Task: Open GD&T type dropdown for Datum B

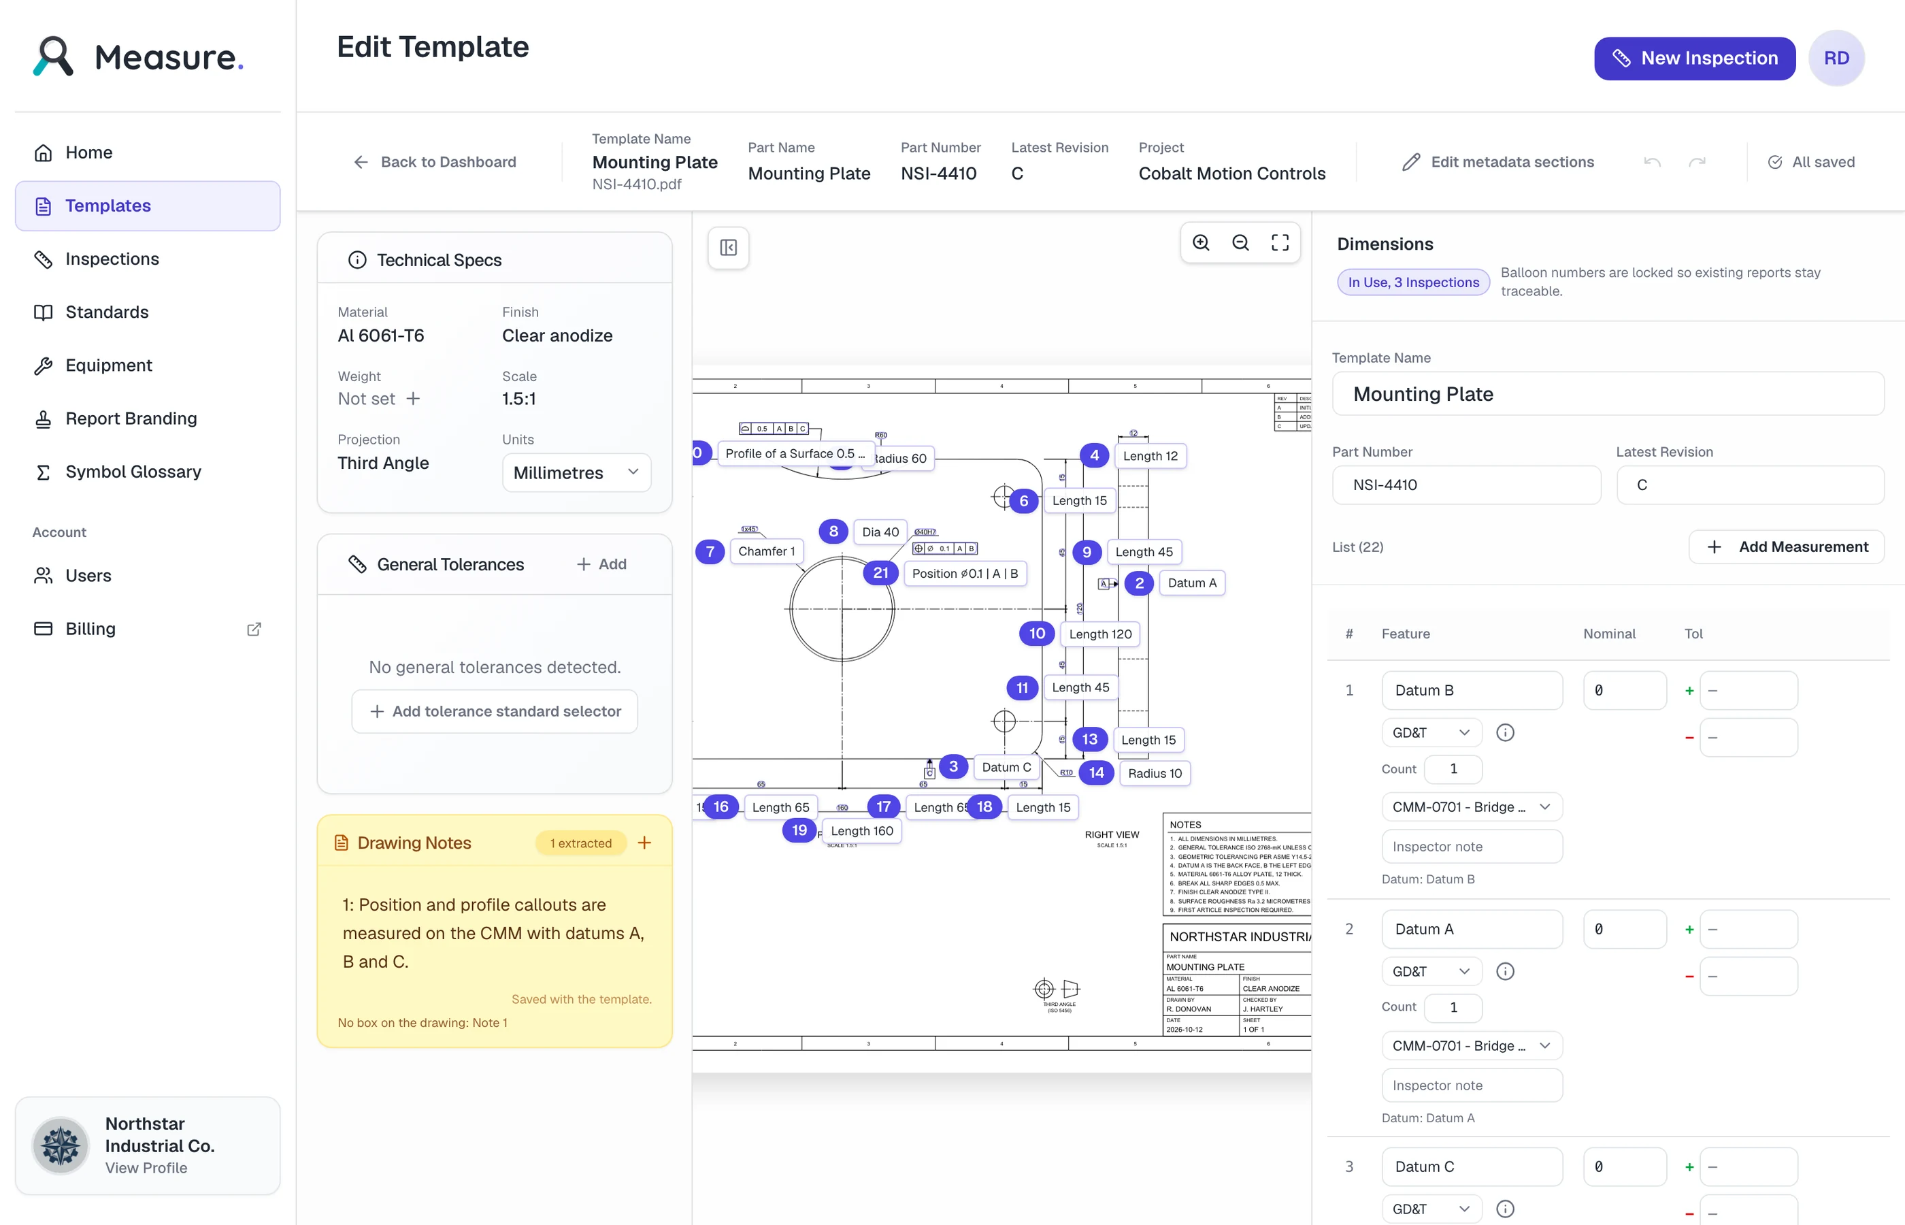Action: (1431, 732)
